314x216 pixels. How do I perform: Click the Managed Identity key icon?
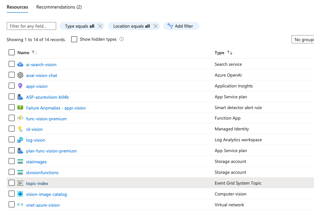20,129
